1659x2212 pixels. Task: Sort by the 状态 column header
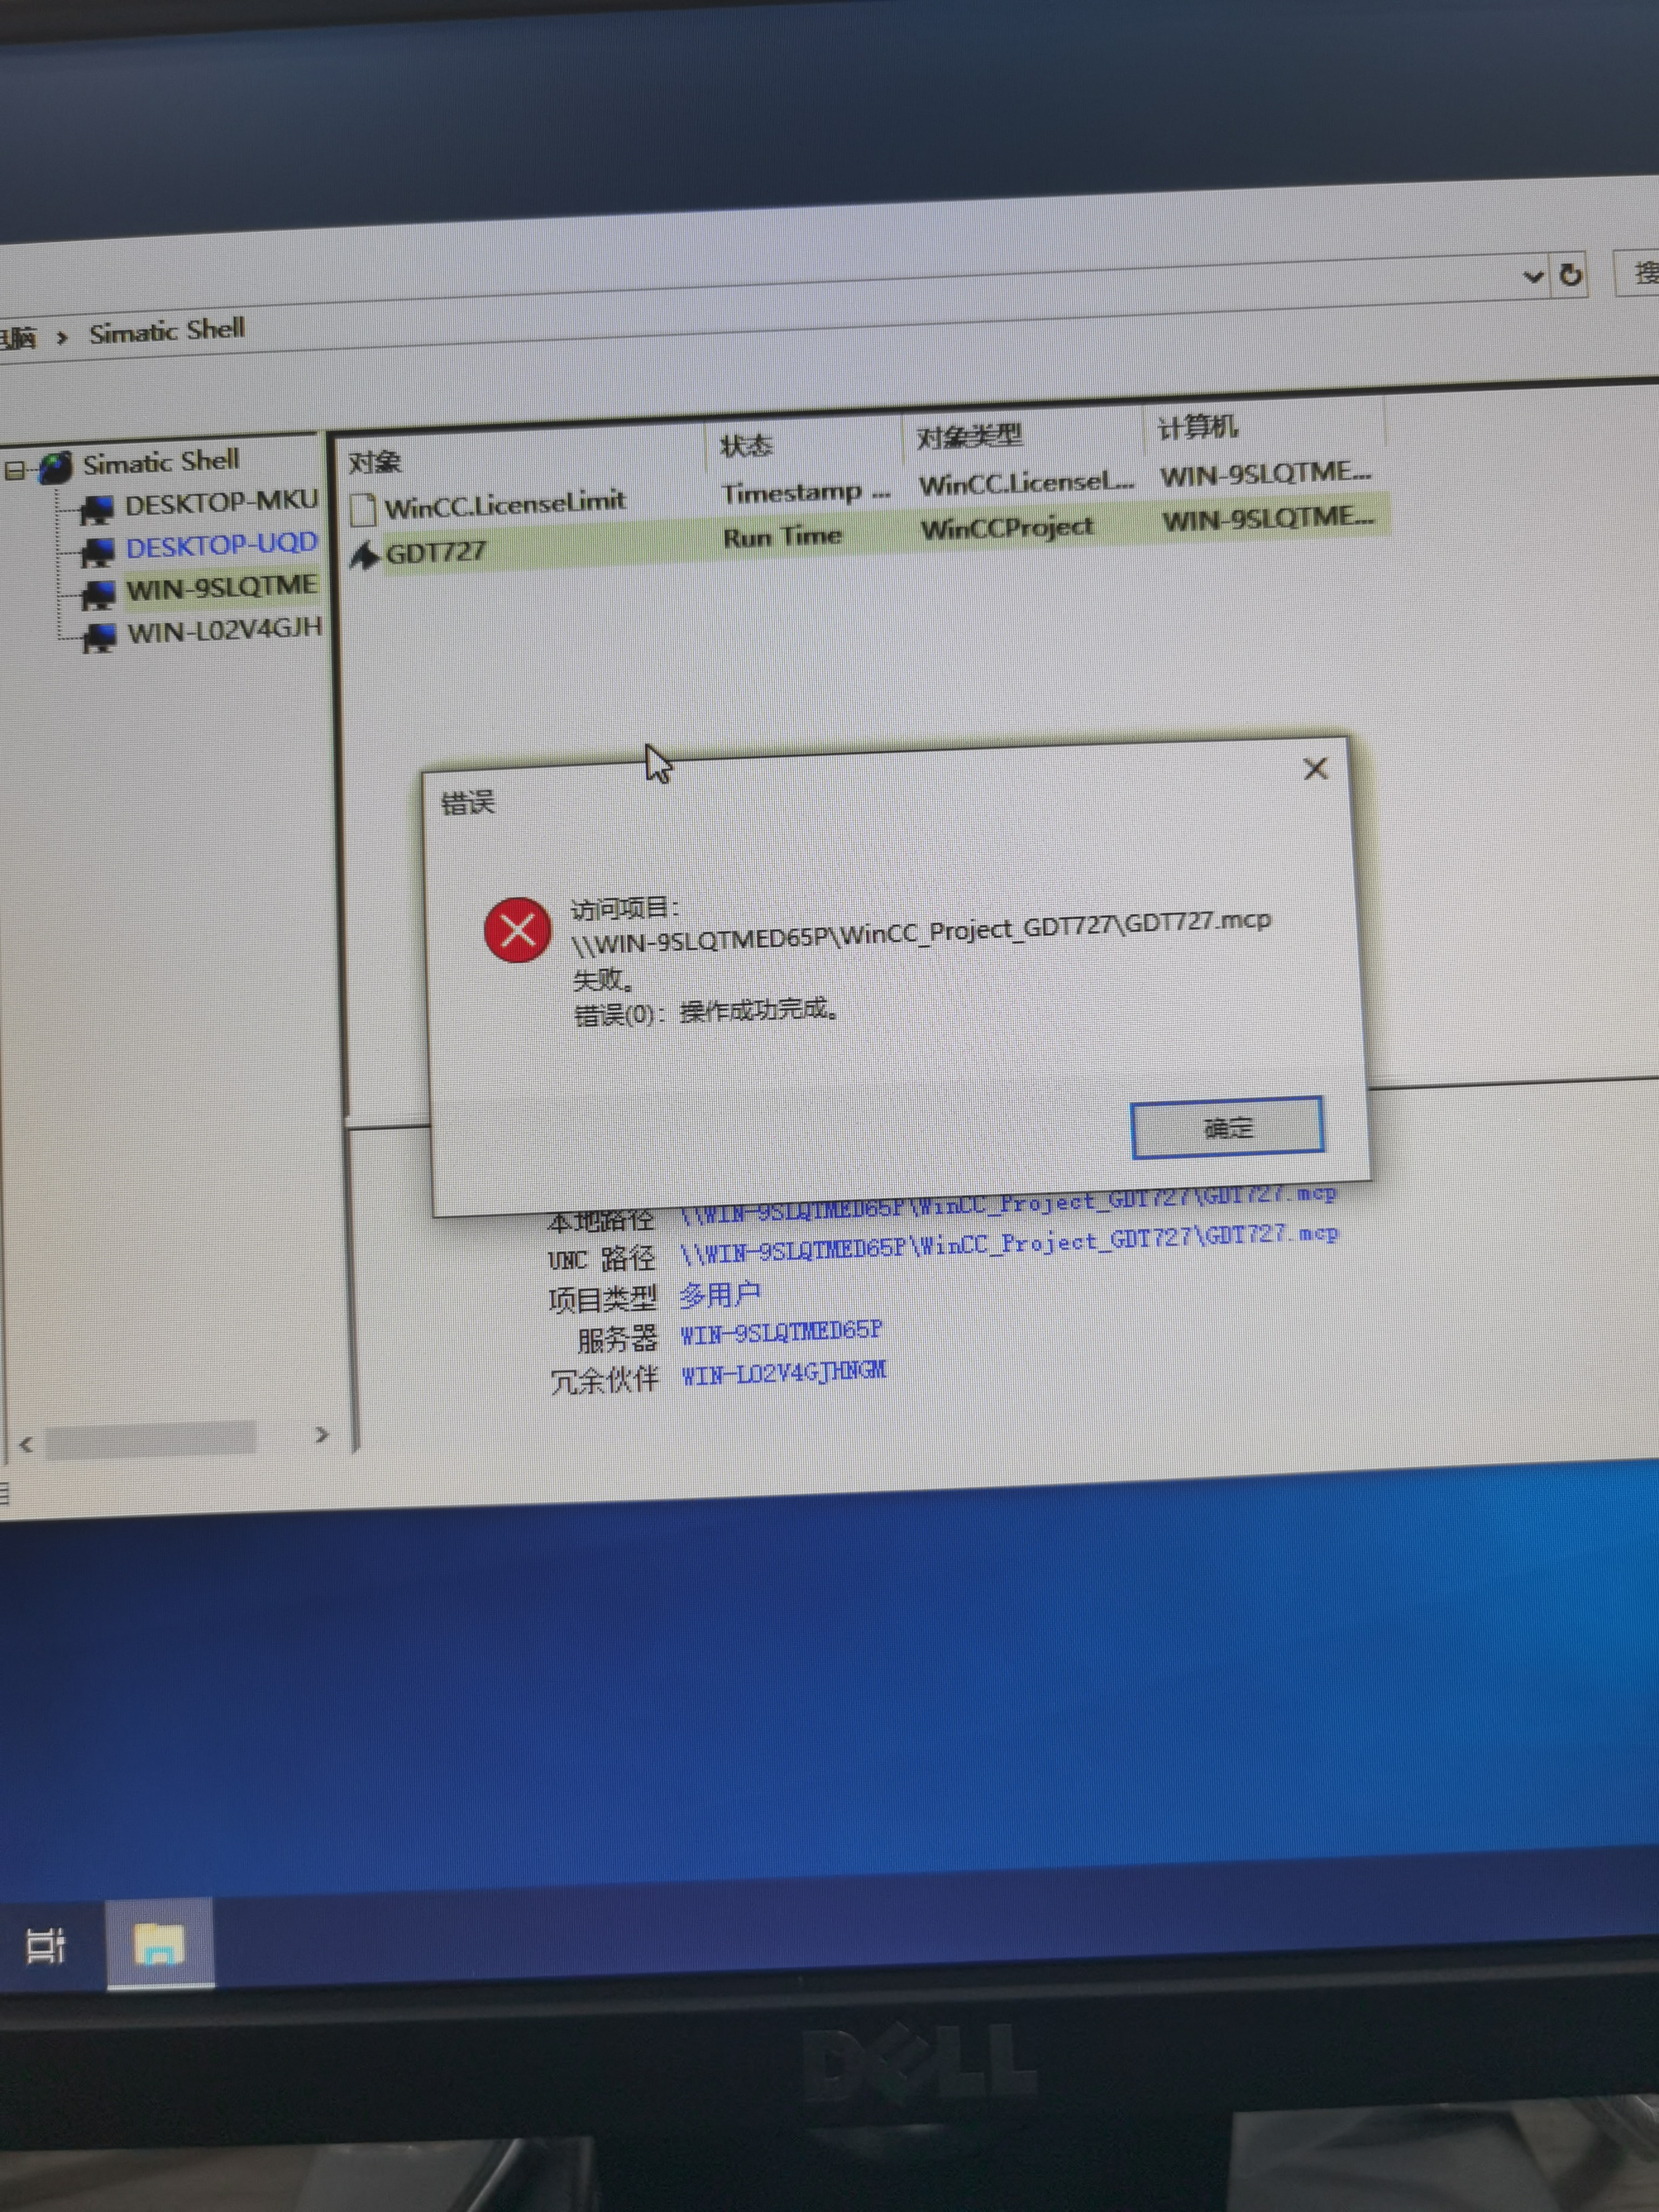pos(746,446)
